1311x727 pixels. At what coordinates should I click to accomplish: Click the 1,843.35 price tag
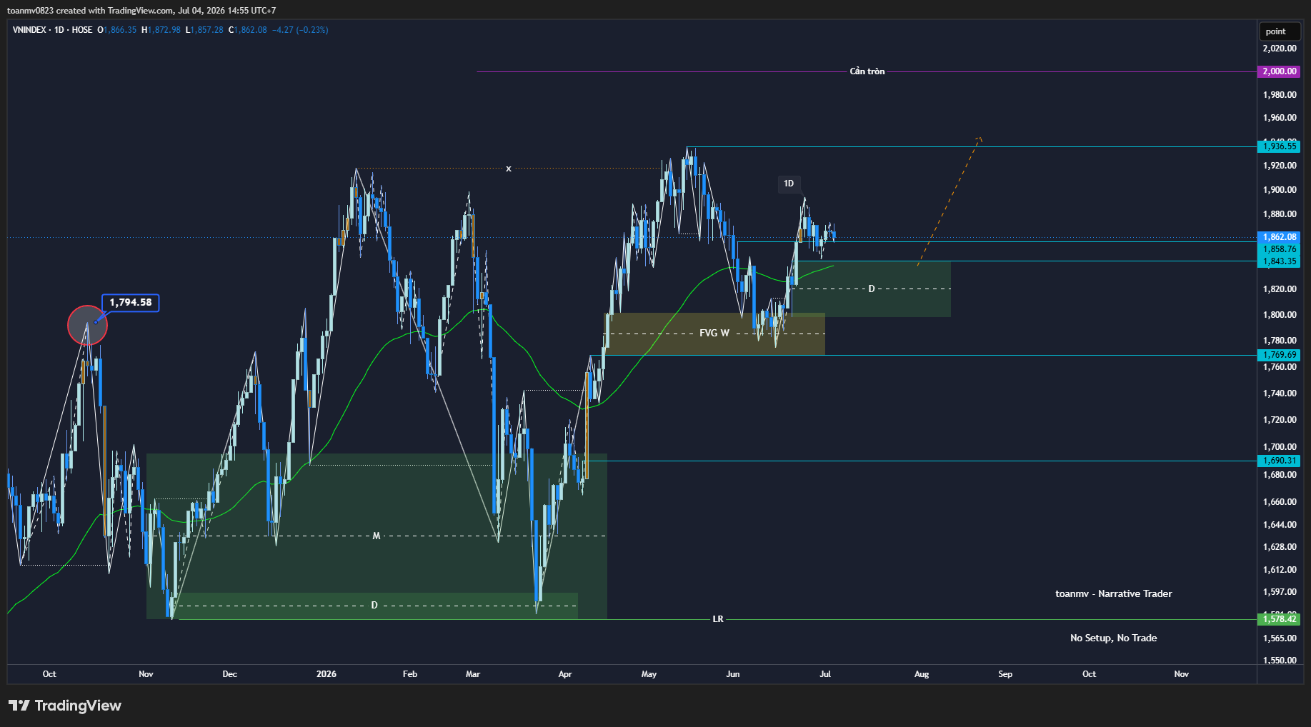pos(1279,261)
